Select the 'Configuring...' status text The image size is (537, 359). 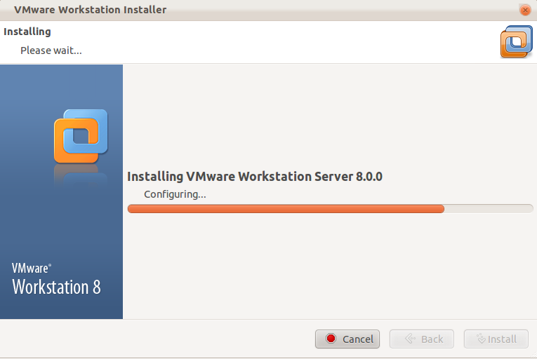[175, 194]
